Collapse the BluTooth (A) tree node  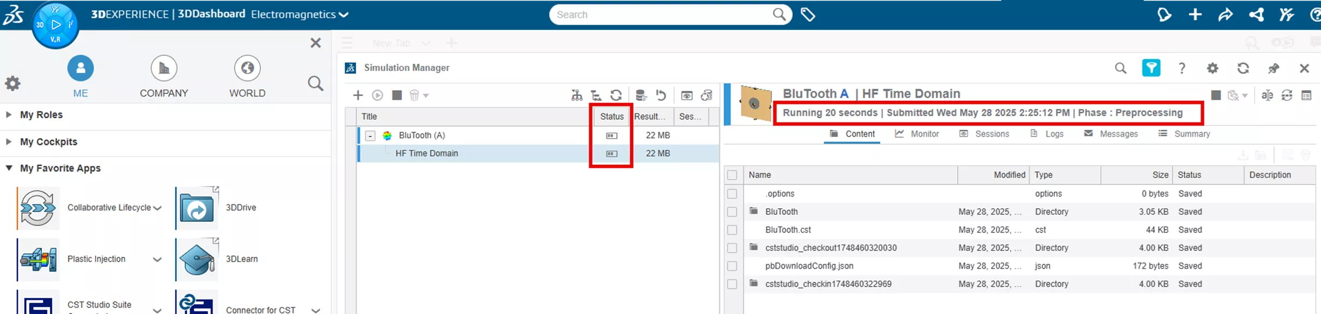[x=370, y=136]
